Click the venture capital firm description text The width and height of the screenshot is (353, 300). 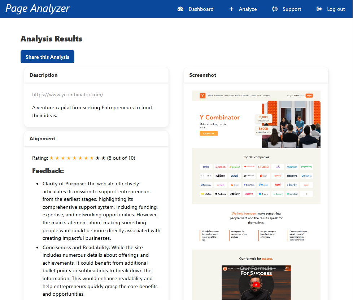pyautogui.click(x=92, y=111)
